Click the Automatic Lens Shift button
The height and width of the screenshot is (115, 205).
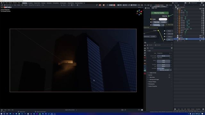pos(164,70)
